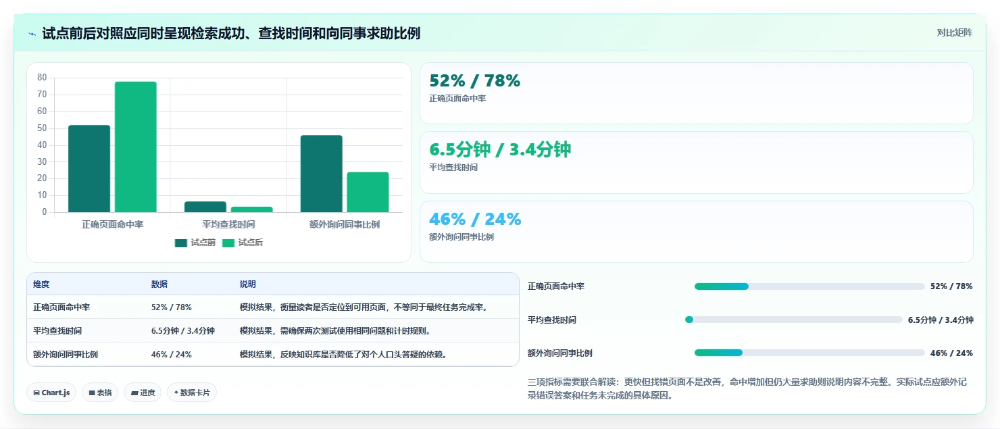Image resolution: width=1000 pixels, height=429 pixels.
Task: Click the 数据卡片 chip
Action: [x=192, y=393]
